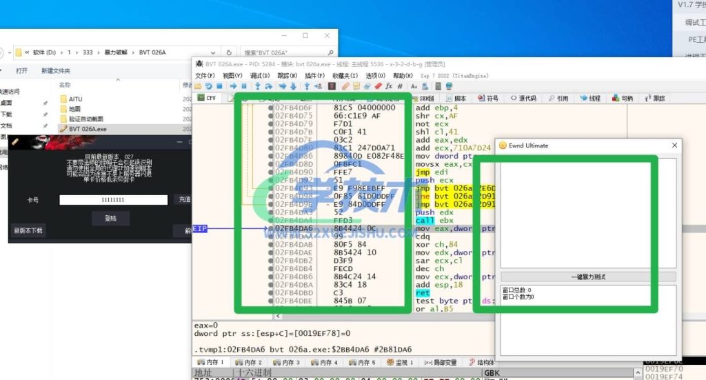706x380 pixels.
Task: Toggle breakpoint dot at address 02FB4D6F
Action: (x=271, y=108)
